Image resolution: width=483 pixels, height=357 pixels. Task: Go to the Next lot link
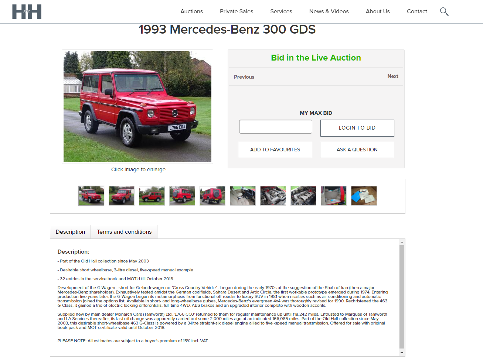click(x=392, y=76)
